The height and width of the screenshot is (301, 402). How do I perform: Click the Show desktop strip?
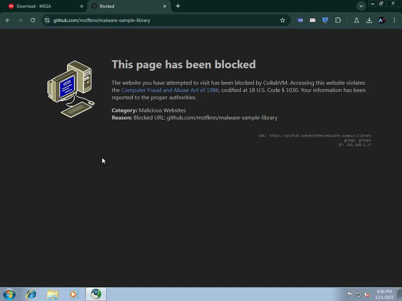click(400, 294)
